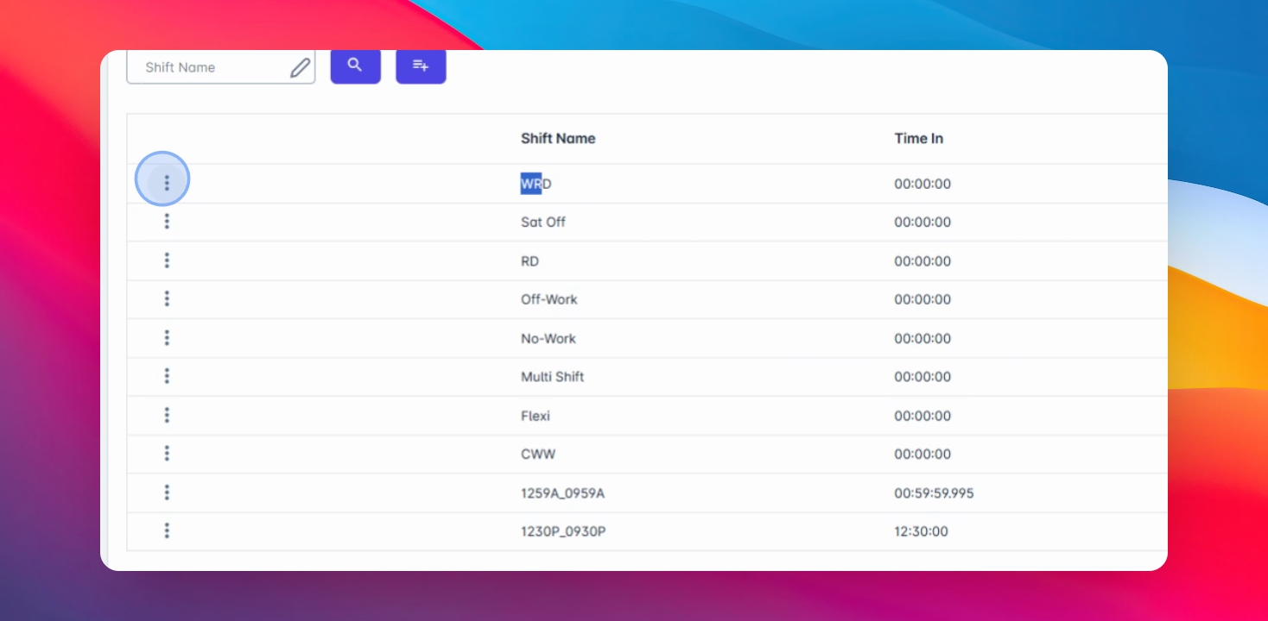Open the three-dot menu for Flexi row
The image size is (1268, 621).
[x=167, y=415]
